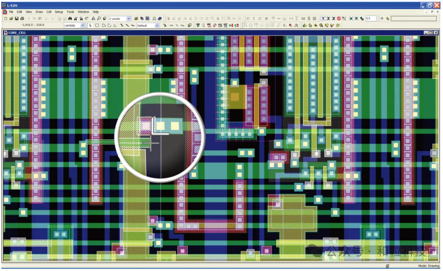
Task: Click the red circle DRC icon
Action: pos(339,19)
